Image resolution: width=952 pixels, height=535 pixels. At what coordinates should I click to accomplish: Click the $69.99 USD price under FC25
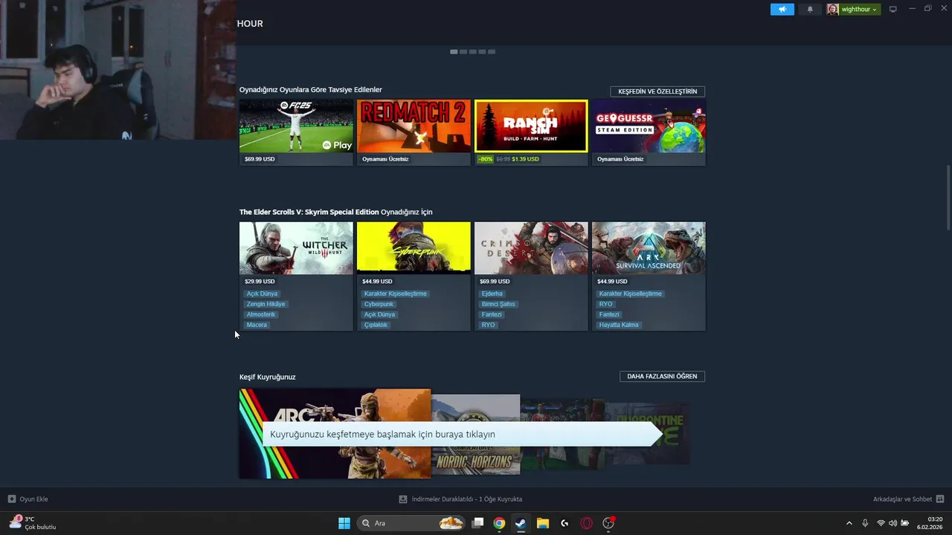(x=260, y=159)
